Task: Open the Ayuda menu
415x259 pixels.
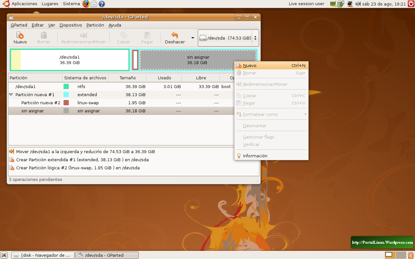Action: (x=115, y=25)
